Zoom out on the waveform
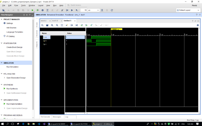The width and height of the screenshot is (202, 126). tap(57, 25)
